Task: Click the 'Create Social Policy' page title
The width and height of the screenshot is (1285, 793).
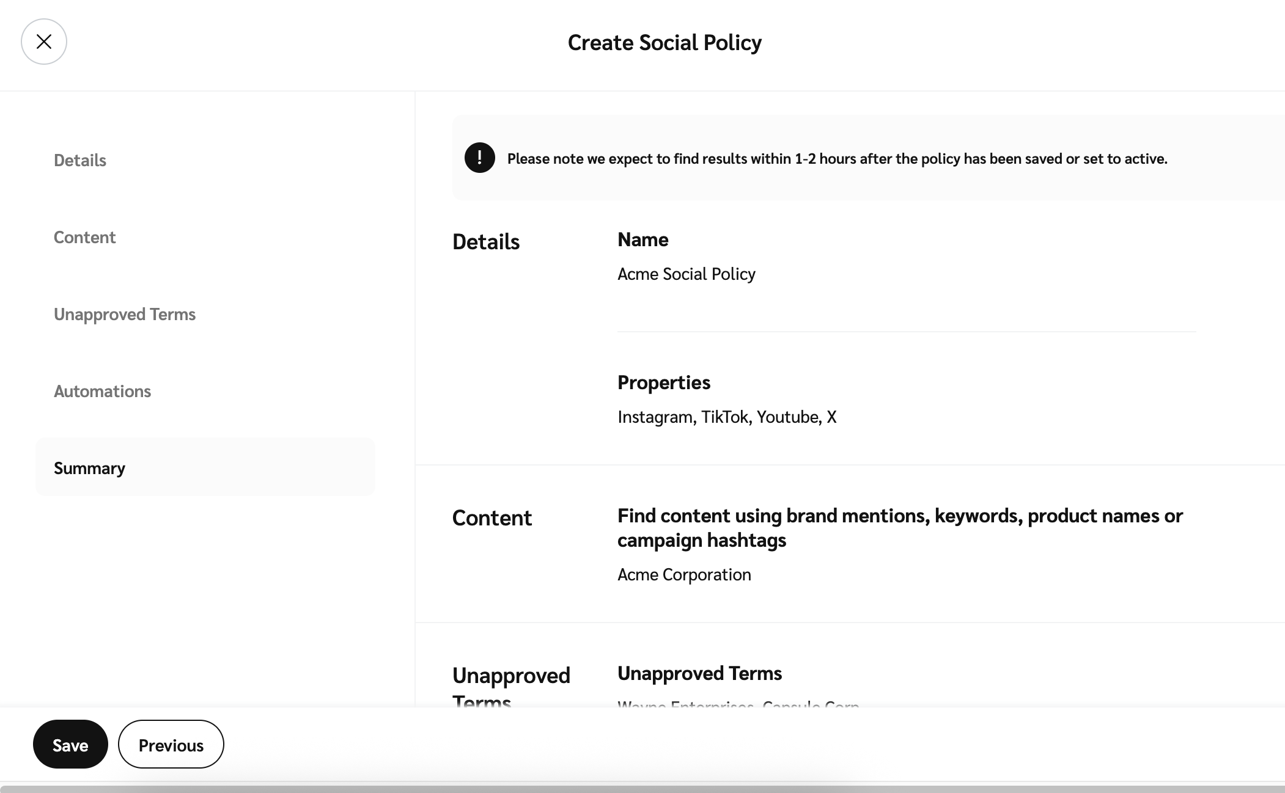Action: 665,43
